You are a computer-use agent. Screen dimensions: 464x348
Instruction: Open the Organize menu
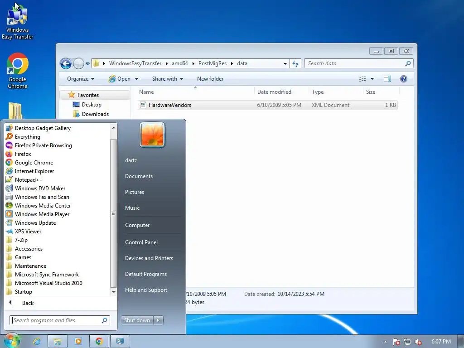[x=81, y=79]
